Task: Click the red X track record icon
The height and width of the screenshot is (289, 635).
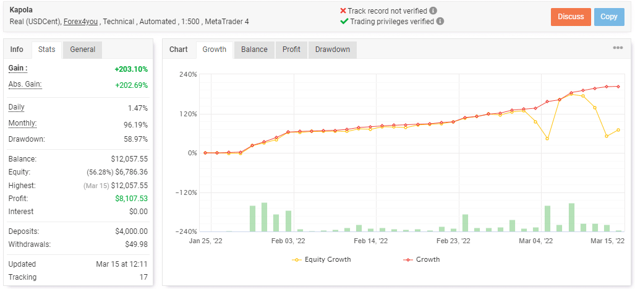Action: (x=343, y=11)
